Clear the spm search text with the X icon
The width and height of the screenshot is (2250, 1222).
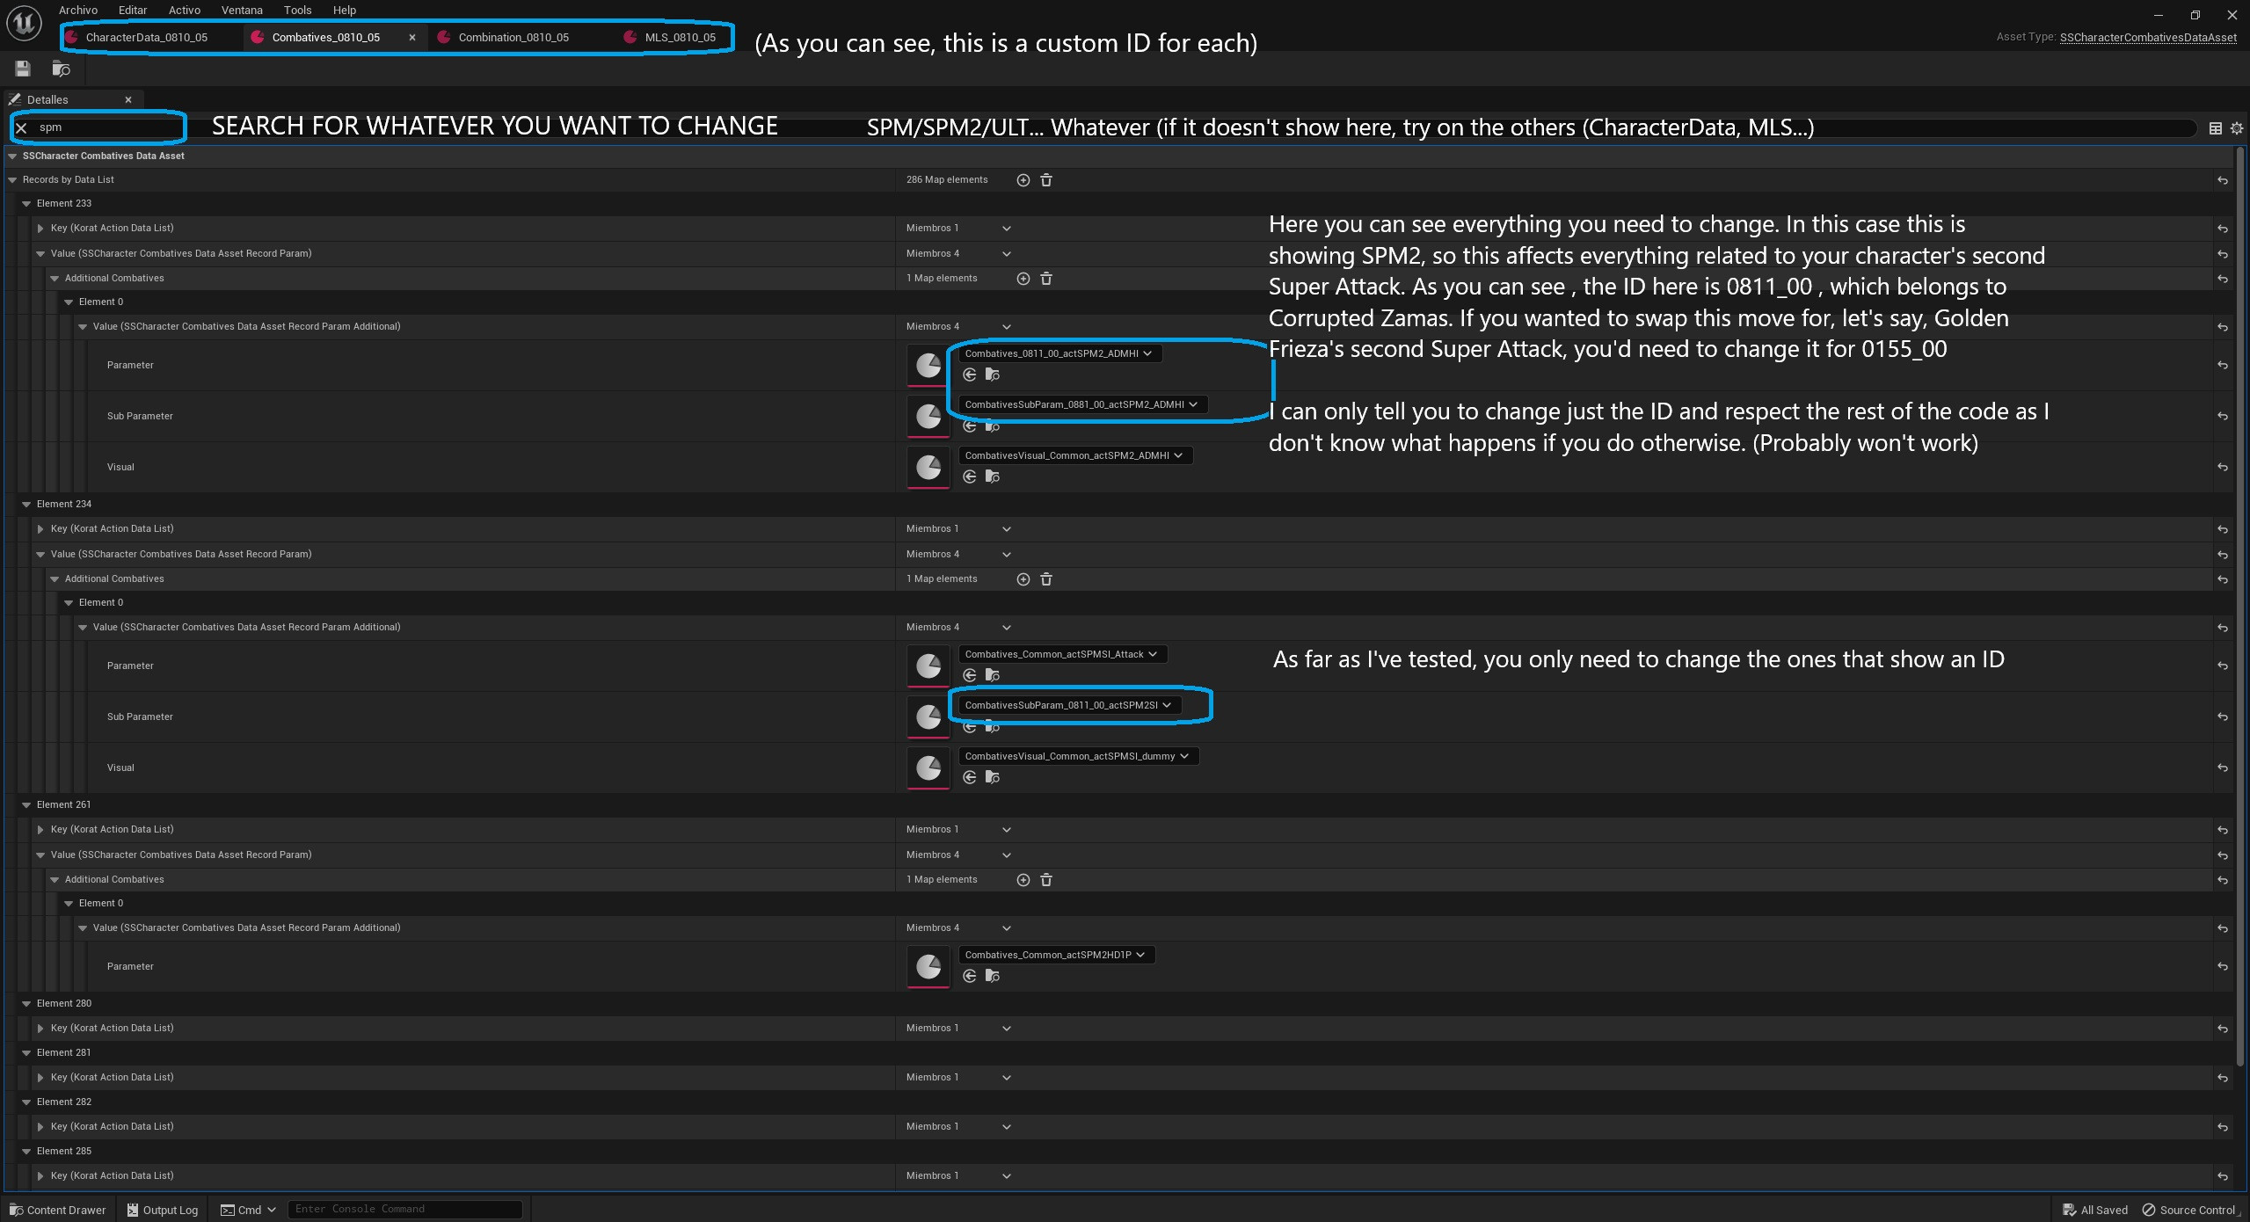pyautogui.click(x=20, y=127)
